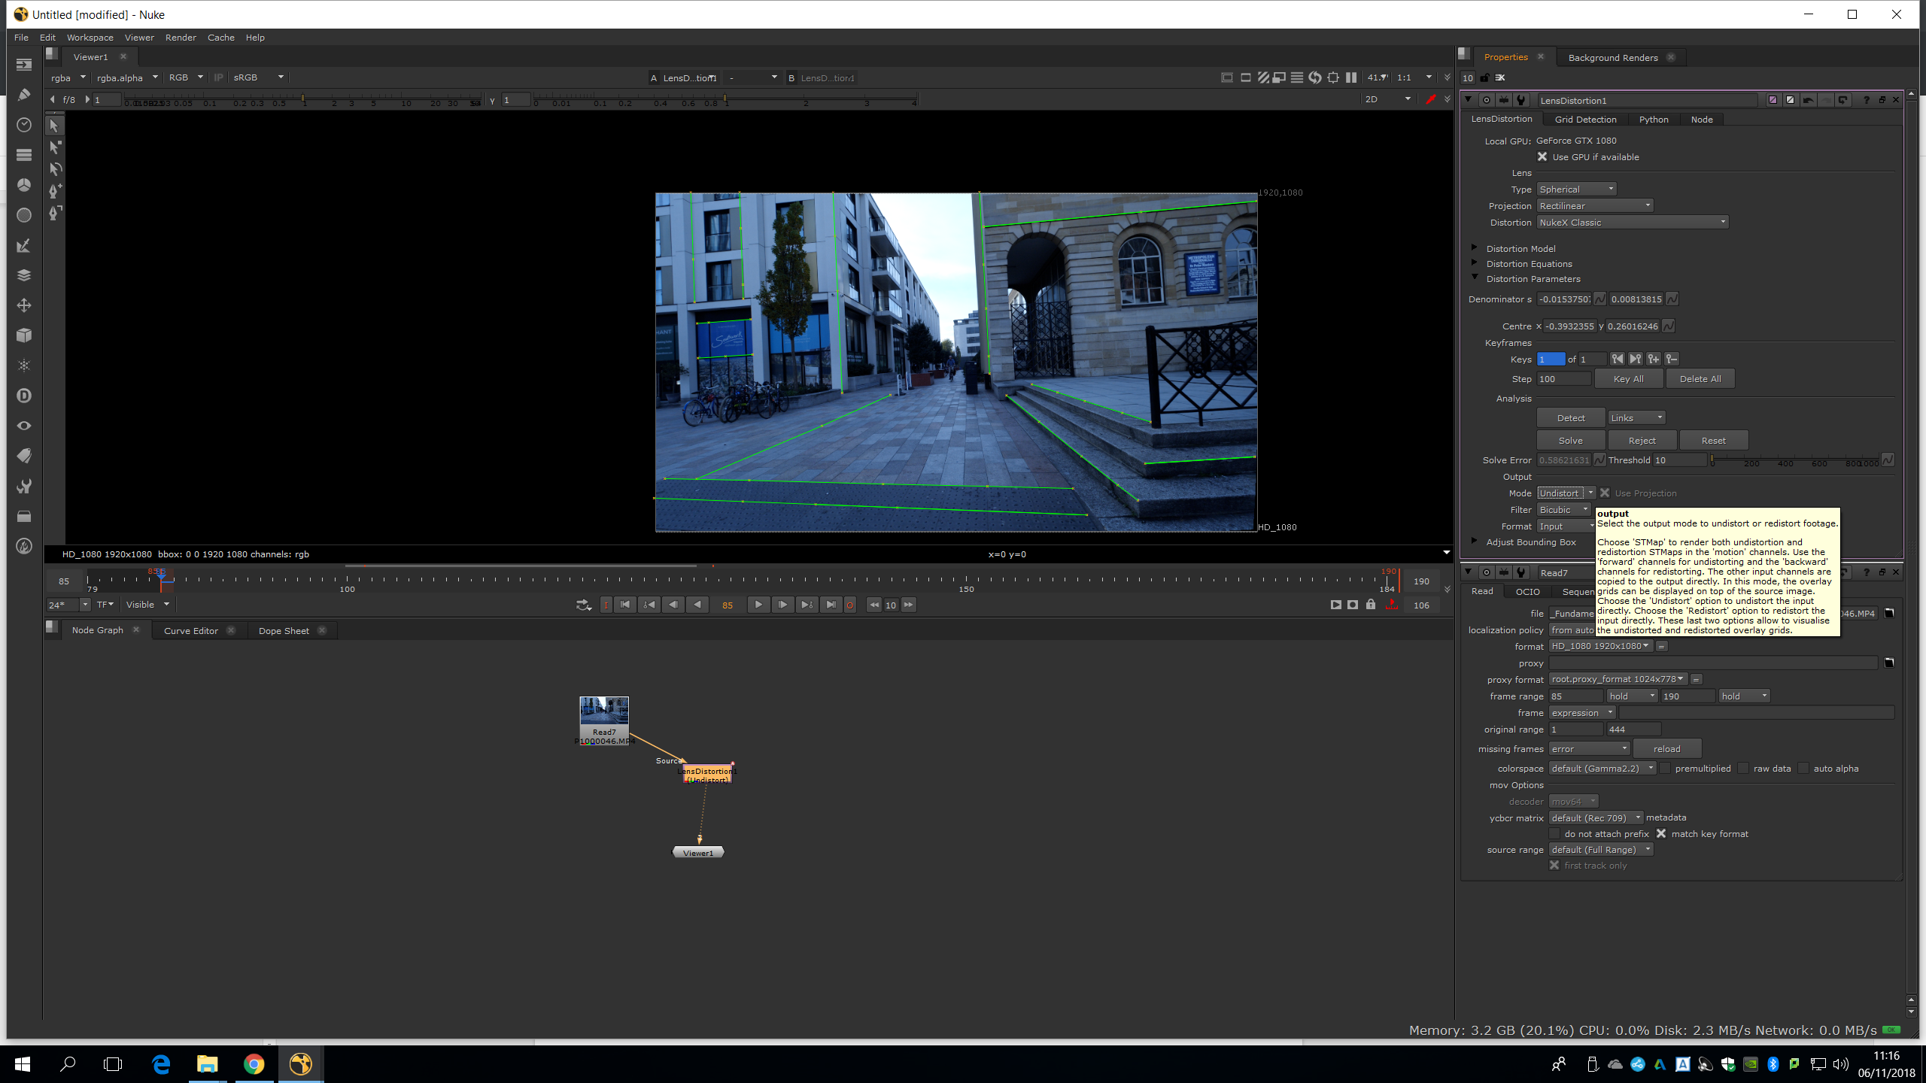1926x1083 pixels.
Task: Open the colorspace default Gamma2.2 dropdown
Action: pyautogui.click(x=1602, y=769)
